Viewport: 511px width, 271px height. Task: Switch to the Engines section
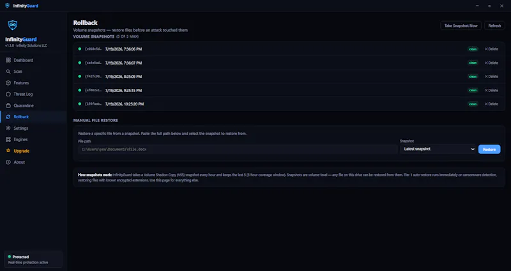coord(34,139)
